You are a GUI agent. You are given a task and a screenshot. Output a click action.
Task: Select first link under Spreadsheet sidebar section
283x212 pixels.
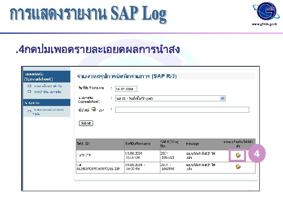point(48,86)
